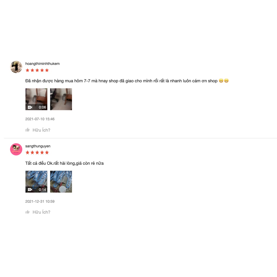Image resolution: width=277 pixels, height=277 pixels.
Task: Open the blue hangers photo beside 0:14 video
Action: [x=61, y=182]
